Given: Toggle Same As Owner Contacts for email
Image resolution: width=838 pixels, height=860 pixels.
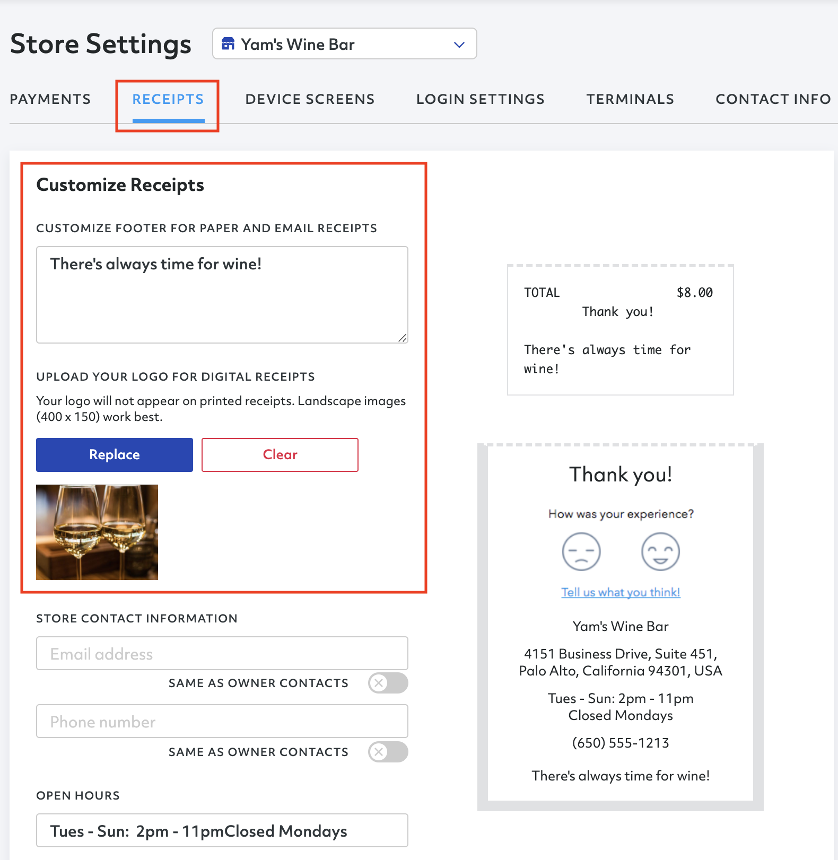Looking at the screenshot, I should pos(388,683).
